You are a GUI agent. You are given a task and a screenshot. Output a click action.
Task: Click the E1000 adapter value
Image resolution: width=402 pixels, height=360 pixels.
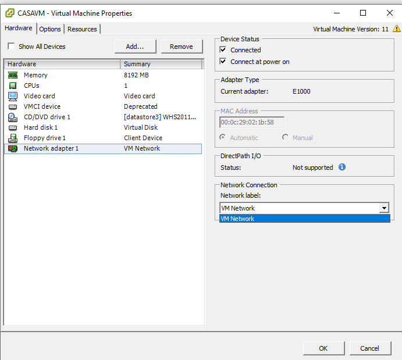click(x=301, y=91)
